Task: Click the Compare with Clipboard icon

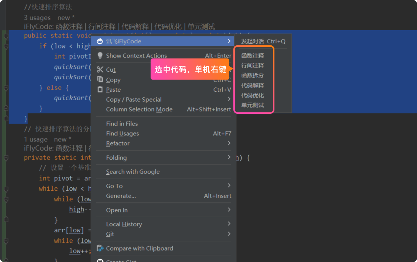Action: click(100, 248)
